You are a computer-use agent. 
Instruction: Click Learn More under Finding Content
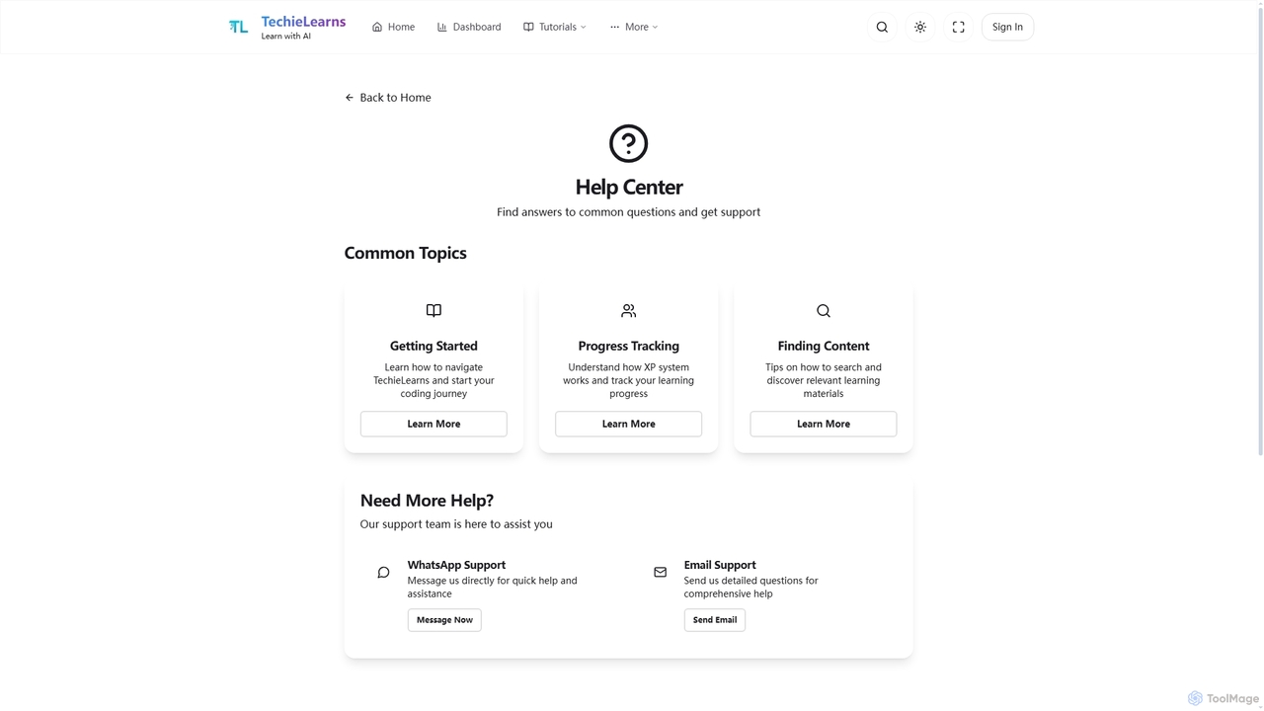pos(824,424)
